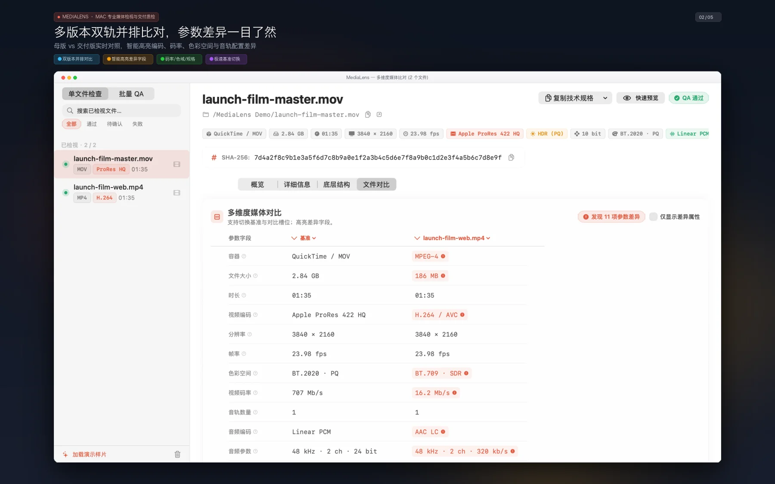This screenshot has height=484, width=775.
Task: Select the 全部 filter
Action: tap(71, 124)
